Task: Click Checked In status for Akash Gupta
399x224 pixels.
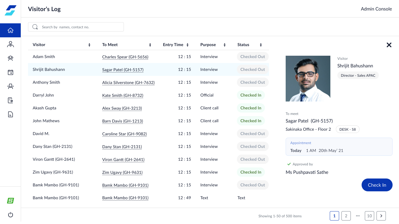Action: click(251, 108)
